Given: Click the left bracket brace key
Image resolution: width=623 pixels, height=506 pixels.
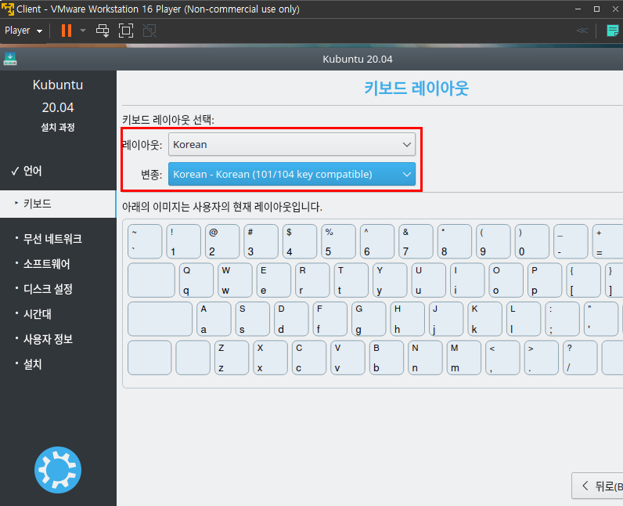Looking at the screenshot, I should [583, 280].
